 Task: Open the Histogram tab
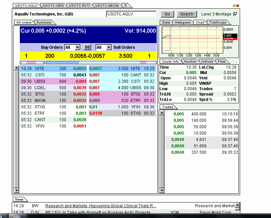(x=183, y=22)
